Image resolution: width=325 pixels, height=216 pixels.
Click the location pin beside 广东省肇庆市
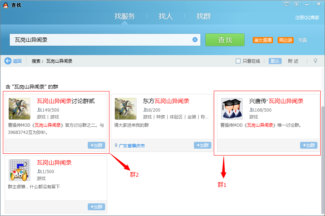coord(116,145)
